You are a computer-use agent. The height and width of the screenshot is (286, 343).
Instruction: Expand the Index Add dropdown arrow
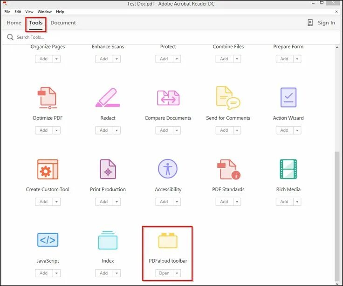(x=117, y=273)
